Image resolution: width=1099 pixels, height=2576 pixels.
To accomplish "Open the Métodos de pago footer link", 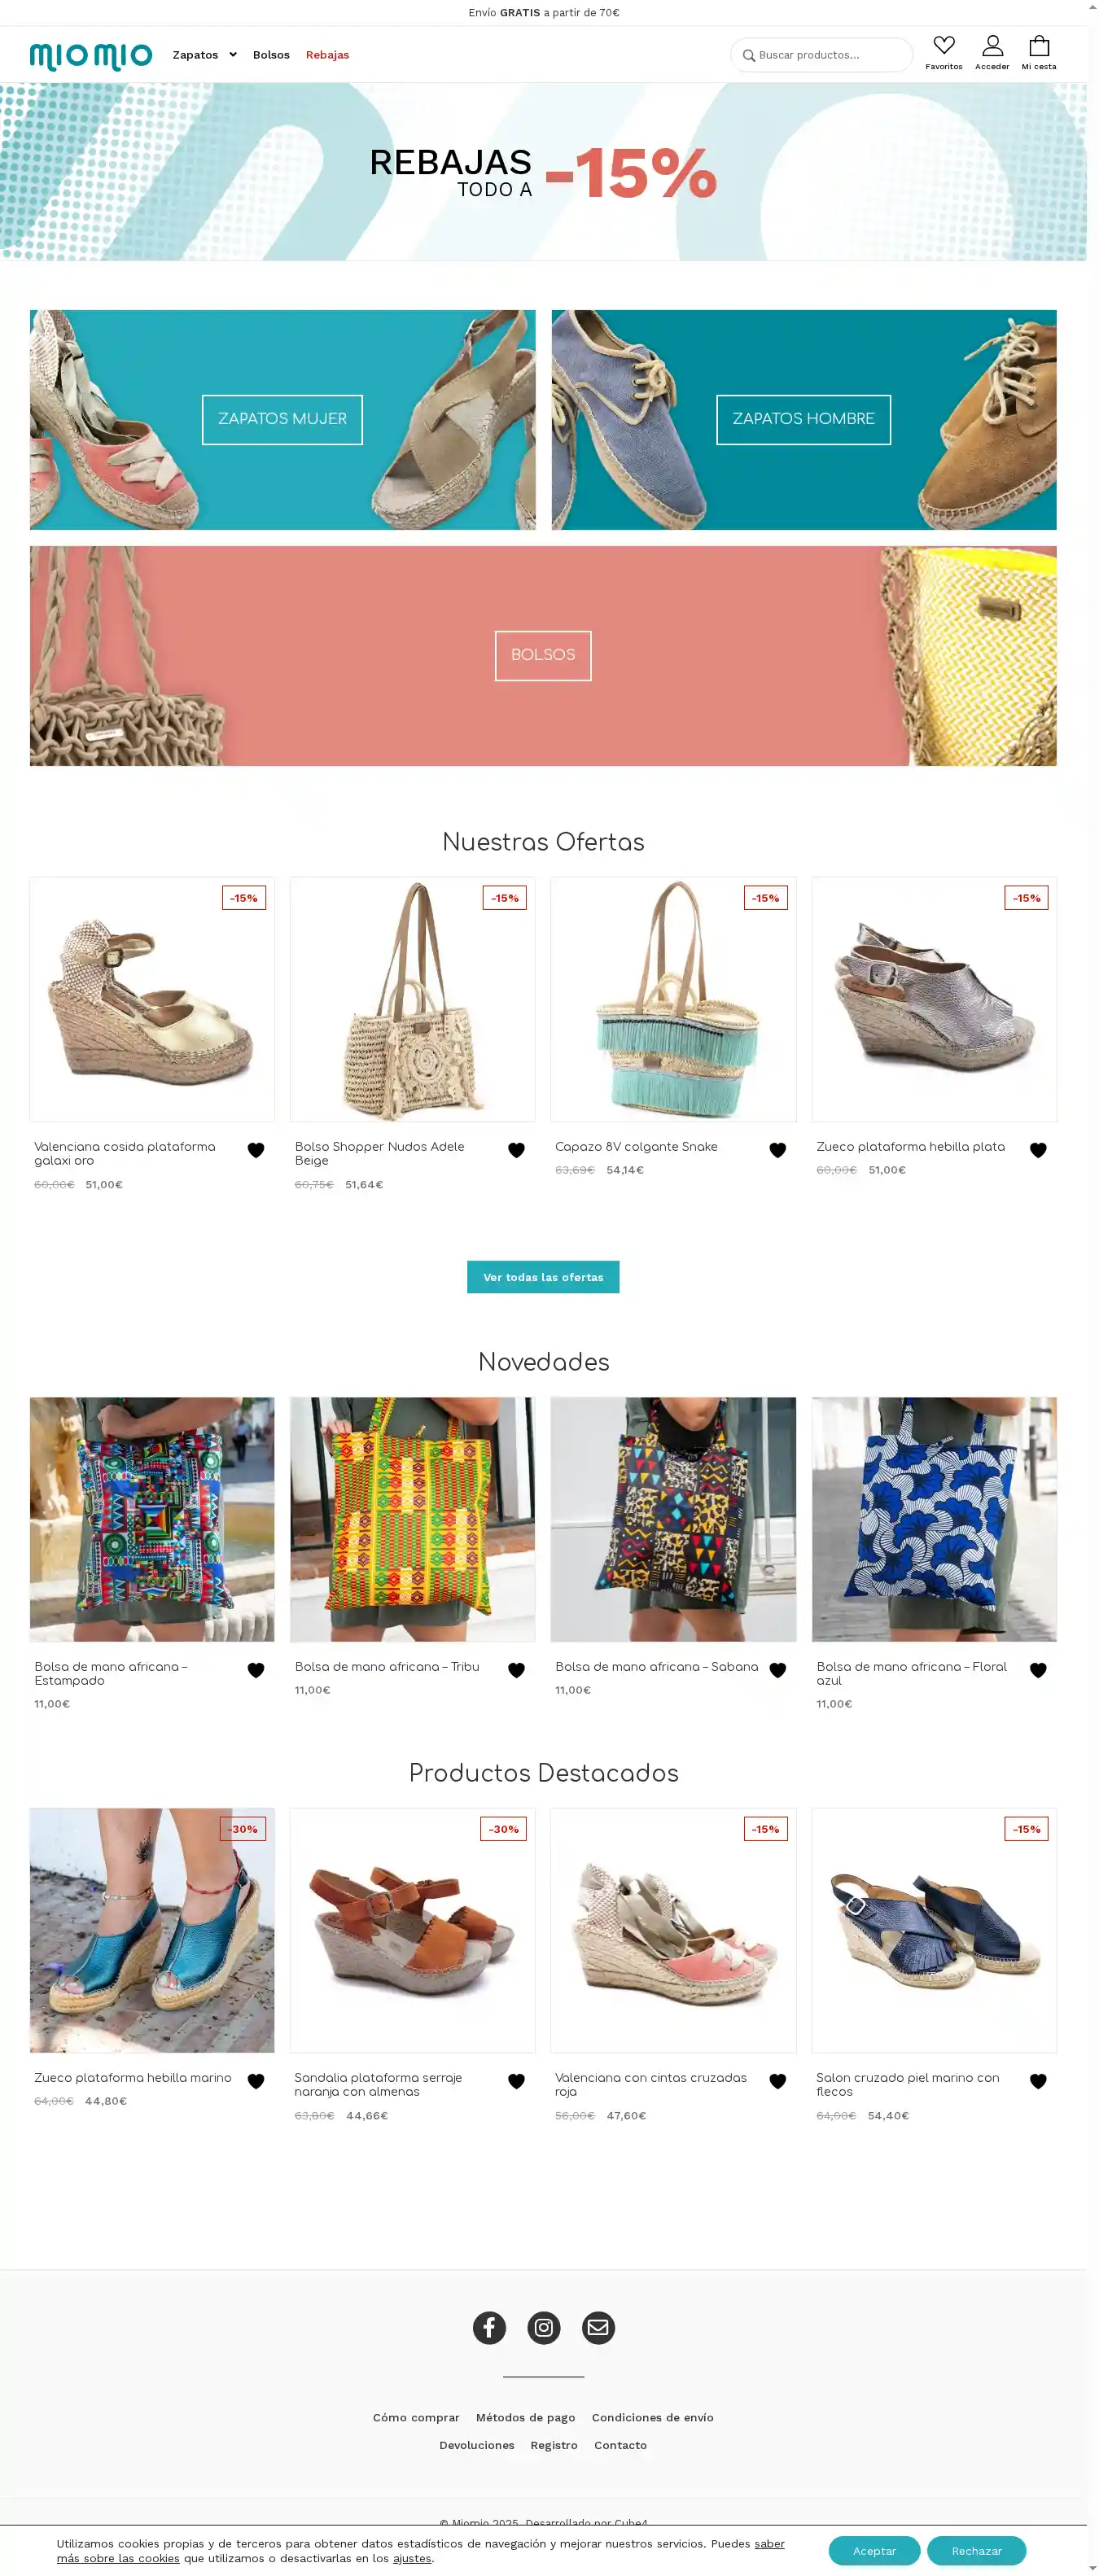I will coord(525,2418).
